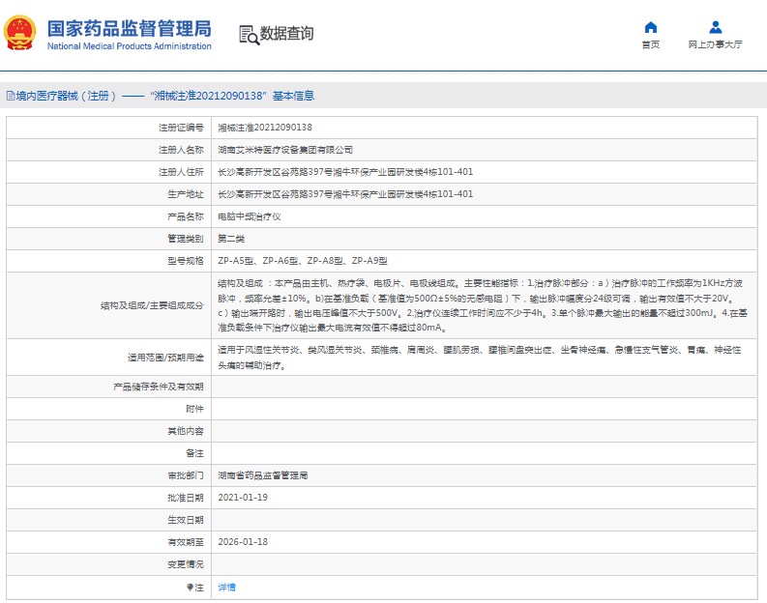Open the 详情 details link
The width and height of the screenshot is (767, 603).
click(226, 587)
